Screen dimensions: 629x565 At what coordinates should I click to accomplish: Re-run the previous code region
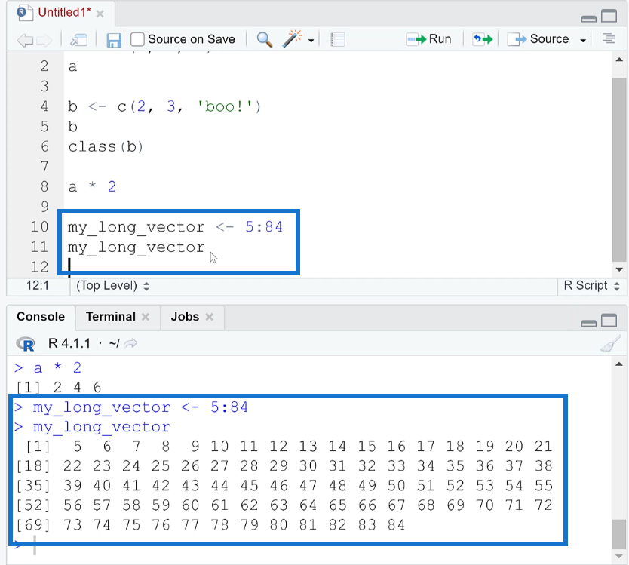[x=482, y=39]
